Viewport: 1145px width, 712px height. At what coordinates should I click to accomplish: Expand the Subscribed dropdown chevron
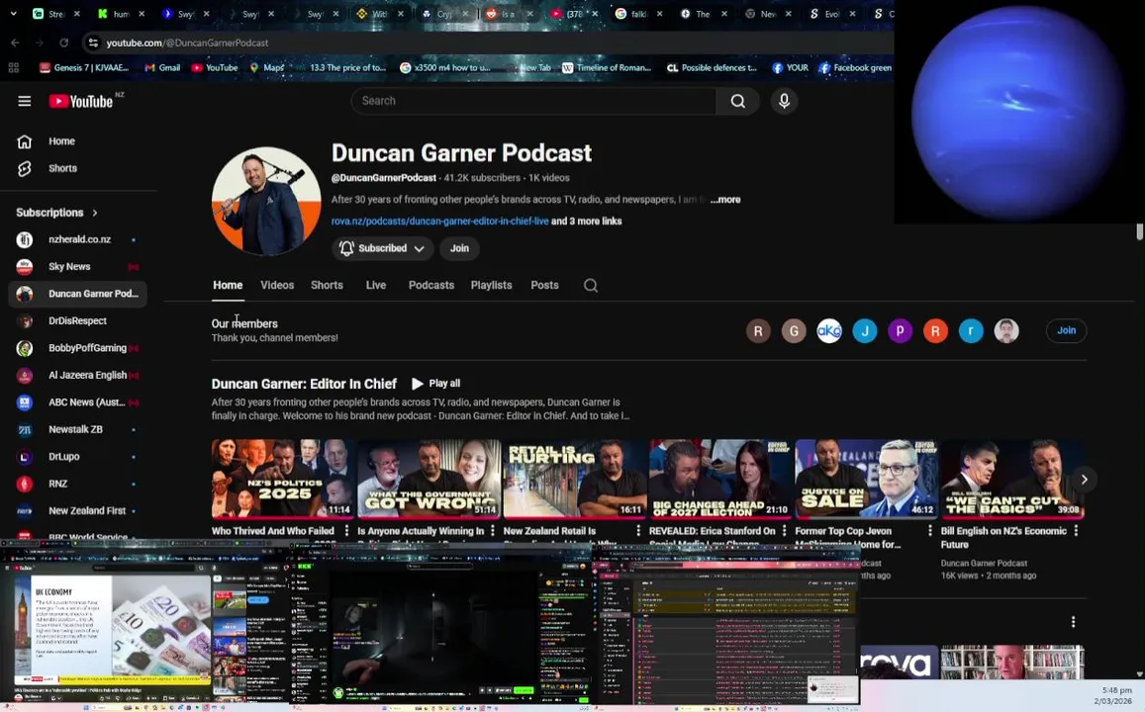tap(420, 249)
